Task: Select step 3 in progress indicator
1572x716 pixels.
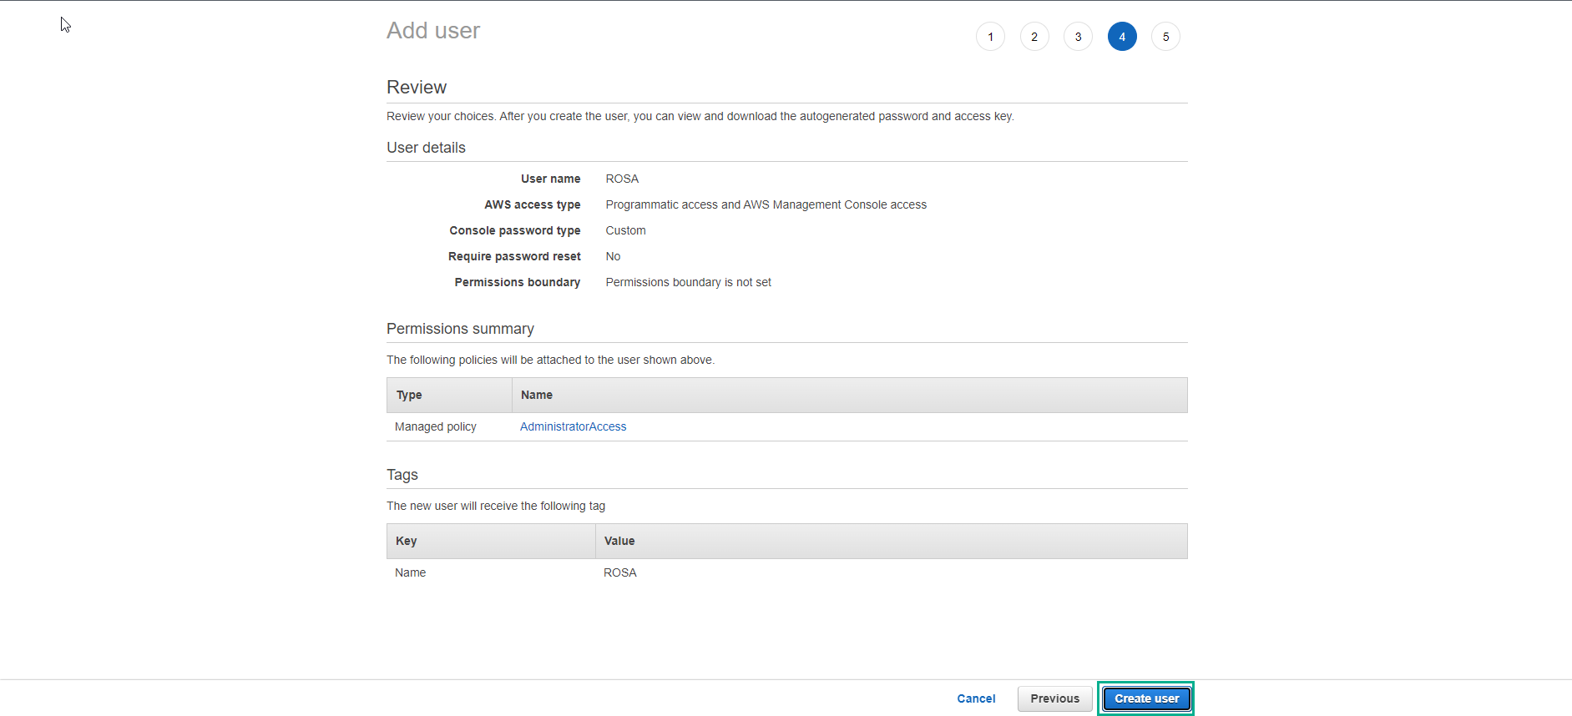Action: pos(1078,37)
